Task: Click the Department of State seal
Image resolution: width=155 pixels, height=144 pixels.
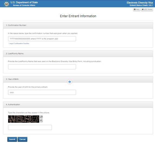Action: [x=6, y=4]
